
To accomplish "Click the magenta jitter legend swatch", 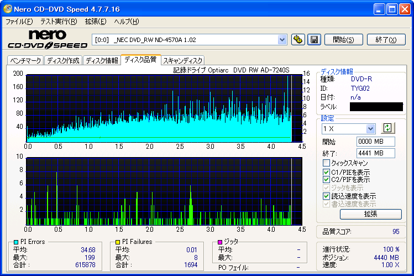I will [x=219, y=242].
